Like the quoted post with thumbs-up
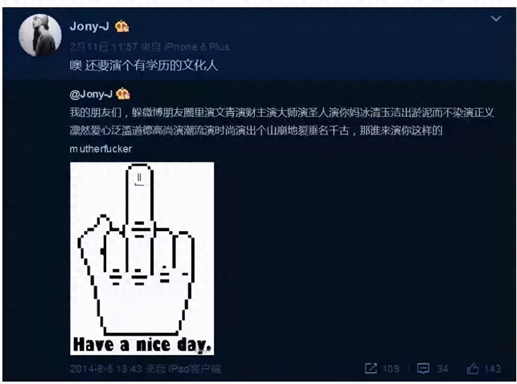Viewport: 517px width, 384px height. pyautogui.click(x=473, y=368)
